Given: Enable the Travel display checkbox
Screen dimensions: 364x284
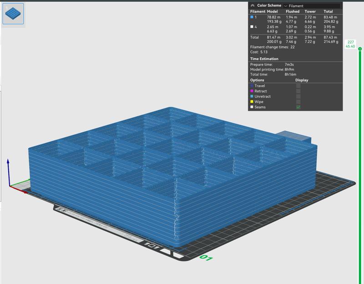Looking at the screenshot, I should pos(298,85).
